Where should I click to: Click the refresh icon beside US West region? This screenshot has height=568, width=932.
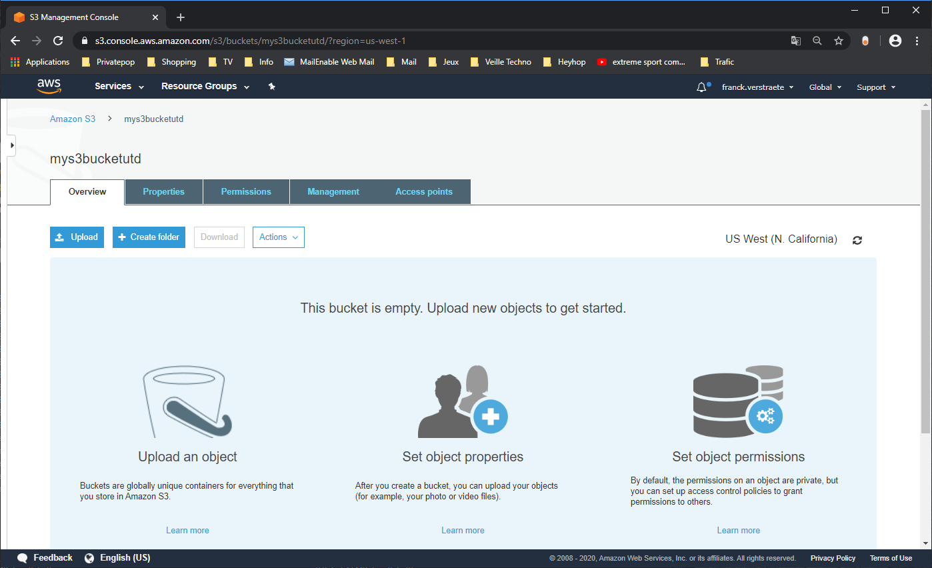857,240
